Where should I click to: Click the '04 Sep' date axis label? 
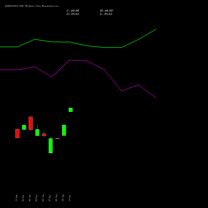click(x=43, y=198)
